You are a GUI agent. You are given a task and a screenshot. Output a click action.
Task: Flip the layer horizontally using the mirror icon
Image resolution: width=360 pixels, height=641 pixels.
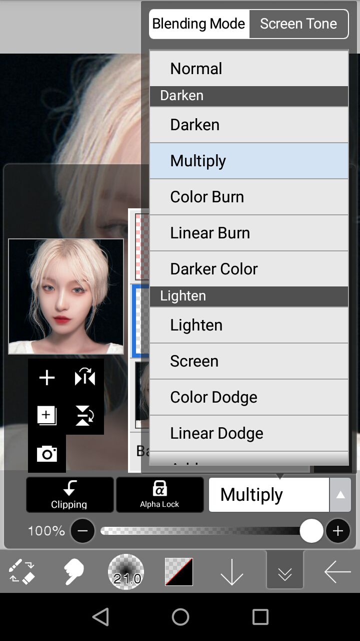click(x=84, y=378)
